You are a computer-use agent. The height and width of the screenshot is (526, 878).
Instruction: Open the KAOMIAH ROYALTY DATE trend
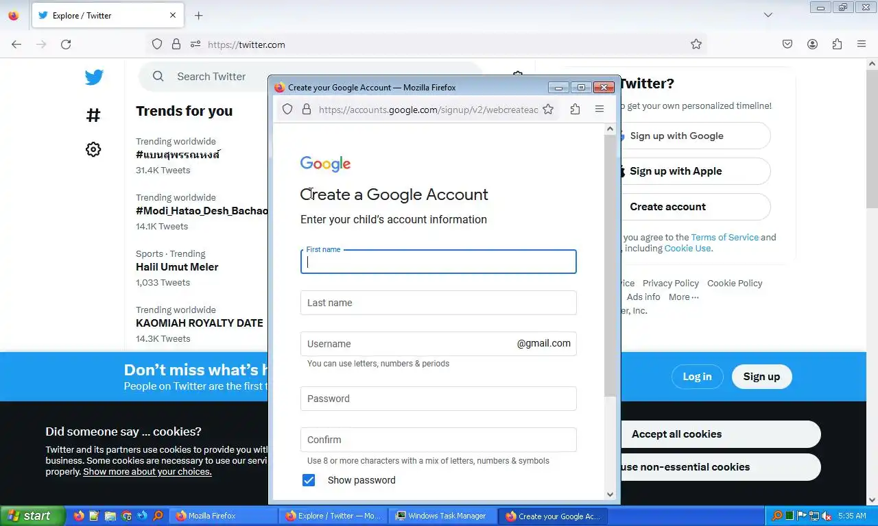coord(200,323)
